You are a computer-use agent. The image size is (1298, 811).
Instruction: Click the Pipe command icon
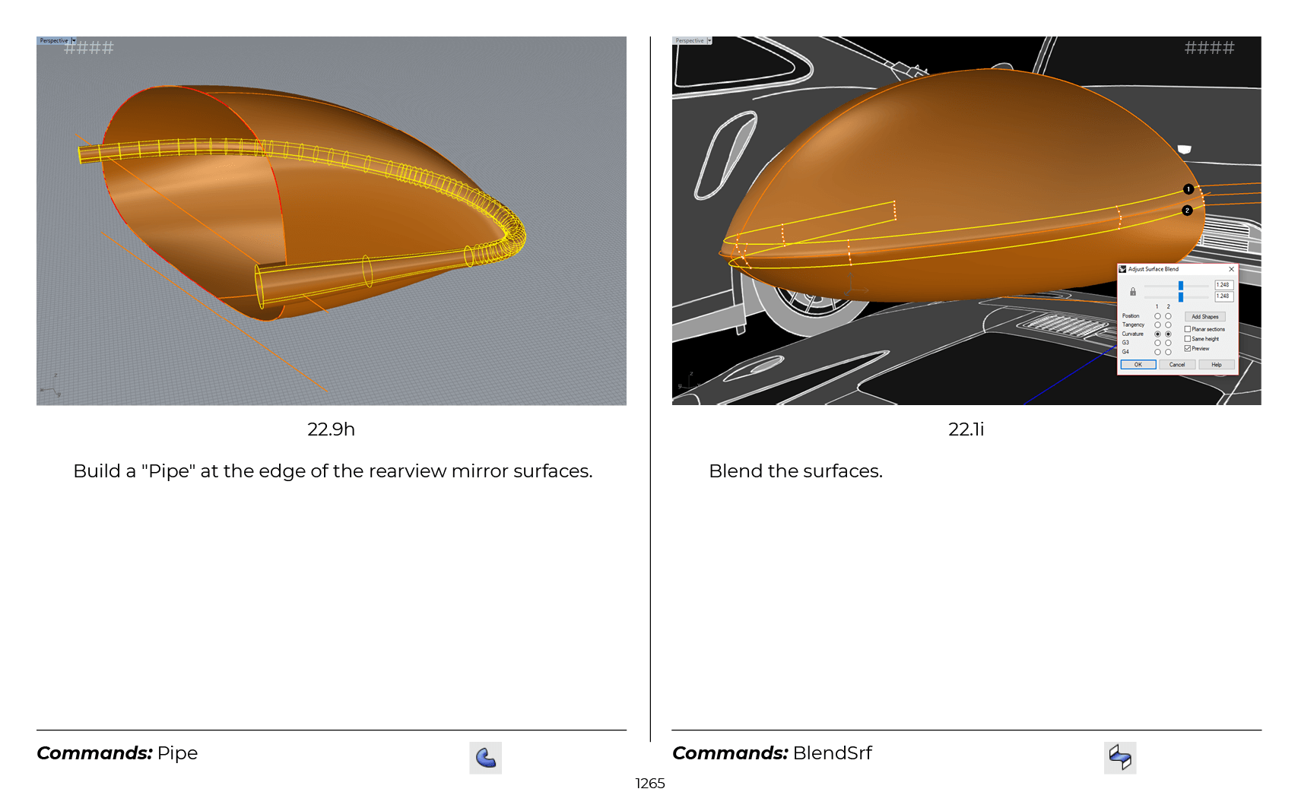click(x=485, y=758)
